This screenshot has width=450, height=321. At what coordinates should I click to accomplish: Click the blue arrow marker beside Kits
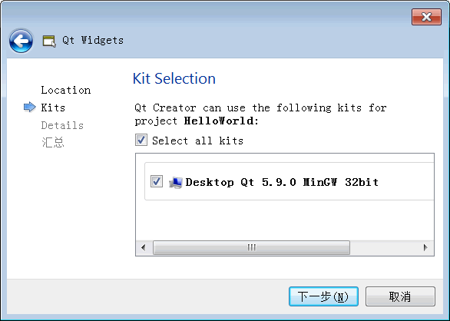coord(29,107)
